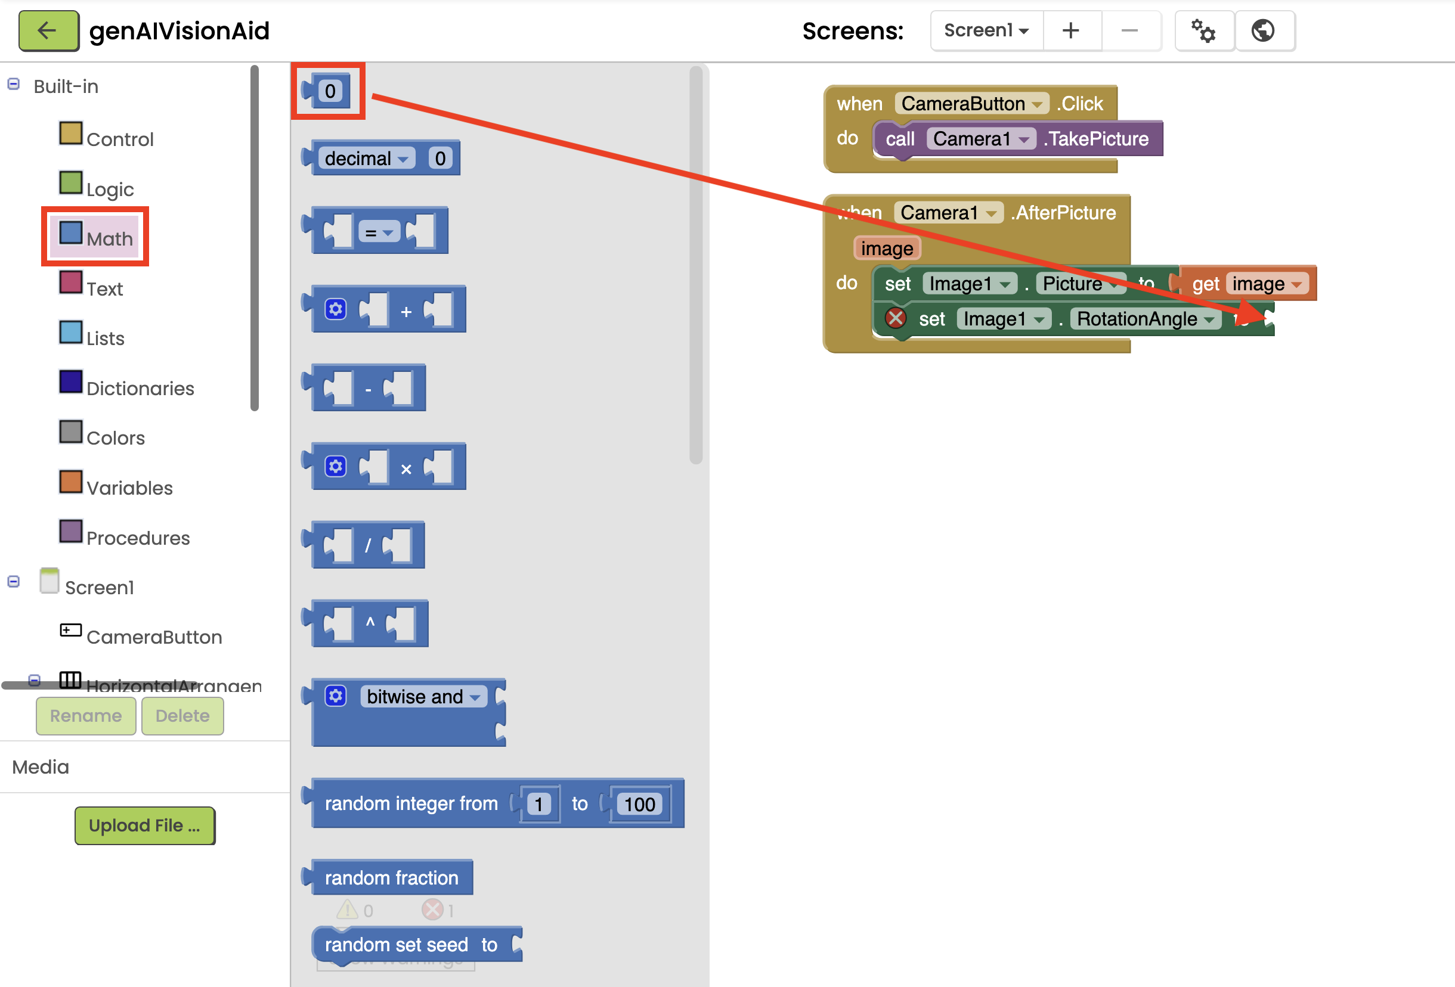Click the Rename button

[x=86, y=715]
